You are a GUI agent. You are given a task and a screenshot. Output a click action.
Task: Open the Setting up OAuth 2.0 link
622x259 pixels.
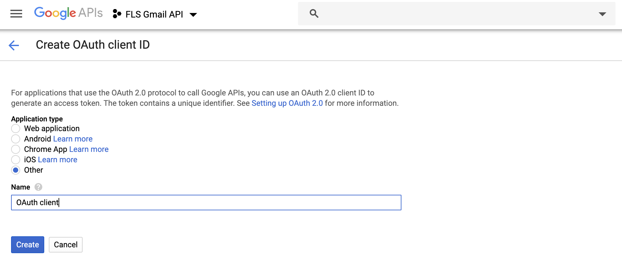(x=287, y=103)
